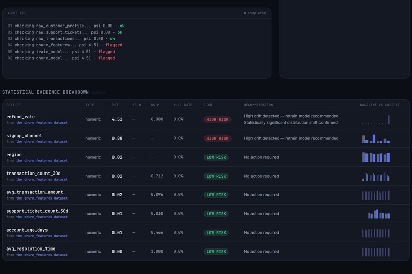Open avg_resolution_time distribution histogram
The height and width of the screenshot is (274, 412).
pos(376,252)
